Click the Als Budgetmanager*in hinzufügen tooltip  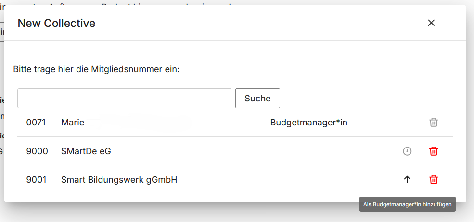pyautogui.click(x=408, y=205)
